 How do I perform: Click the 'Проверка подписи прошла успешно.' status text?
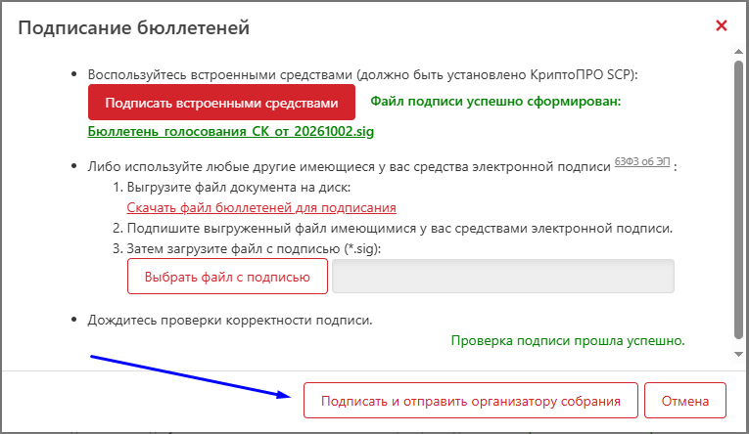pyautogui.click(x=568, y=340)
